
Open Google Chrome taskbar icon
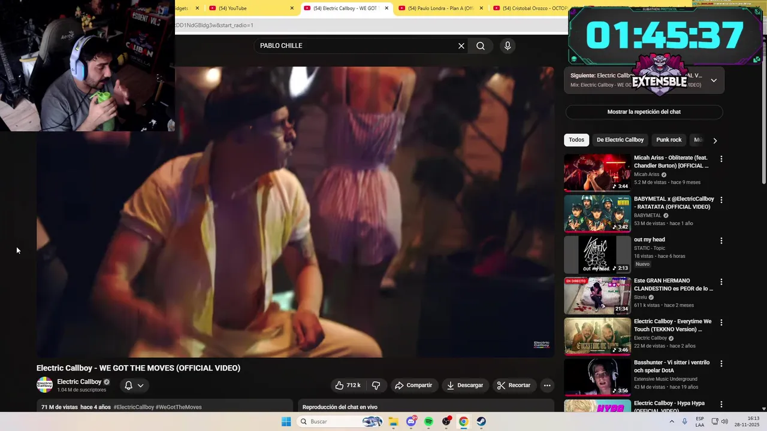tap(464, 421)
